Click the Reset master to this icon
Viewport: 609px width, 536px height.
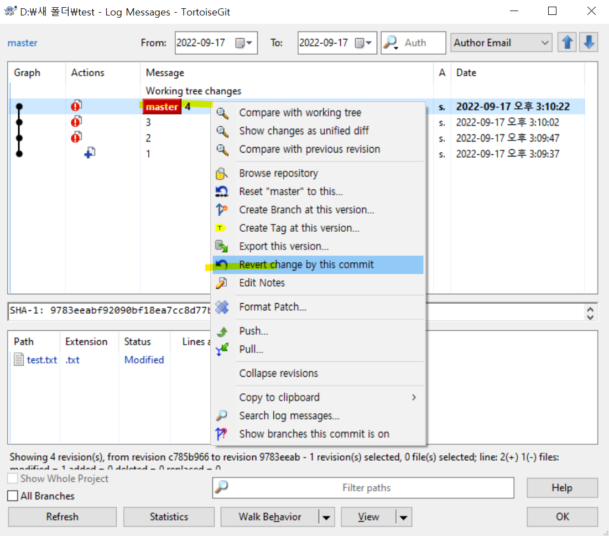tap(222, 191)
